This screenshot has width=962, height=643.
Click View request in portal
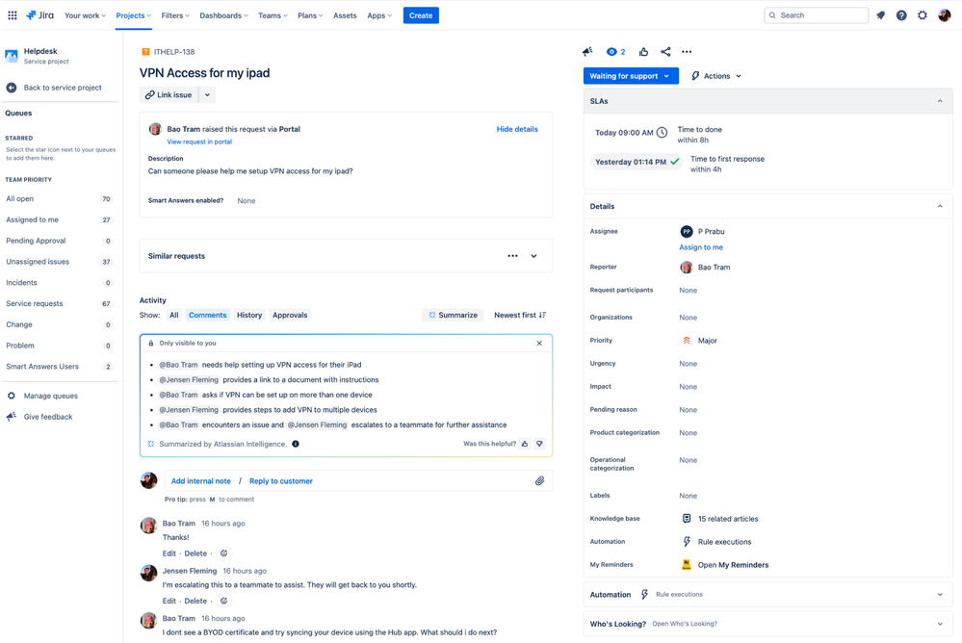pos(199,141)
